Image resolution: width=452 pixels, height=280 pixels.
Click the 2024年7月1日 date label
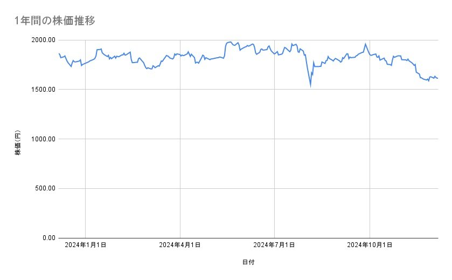tap(274, 245)
